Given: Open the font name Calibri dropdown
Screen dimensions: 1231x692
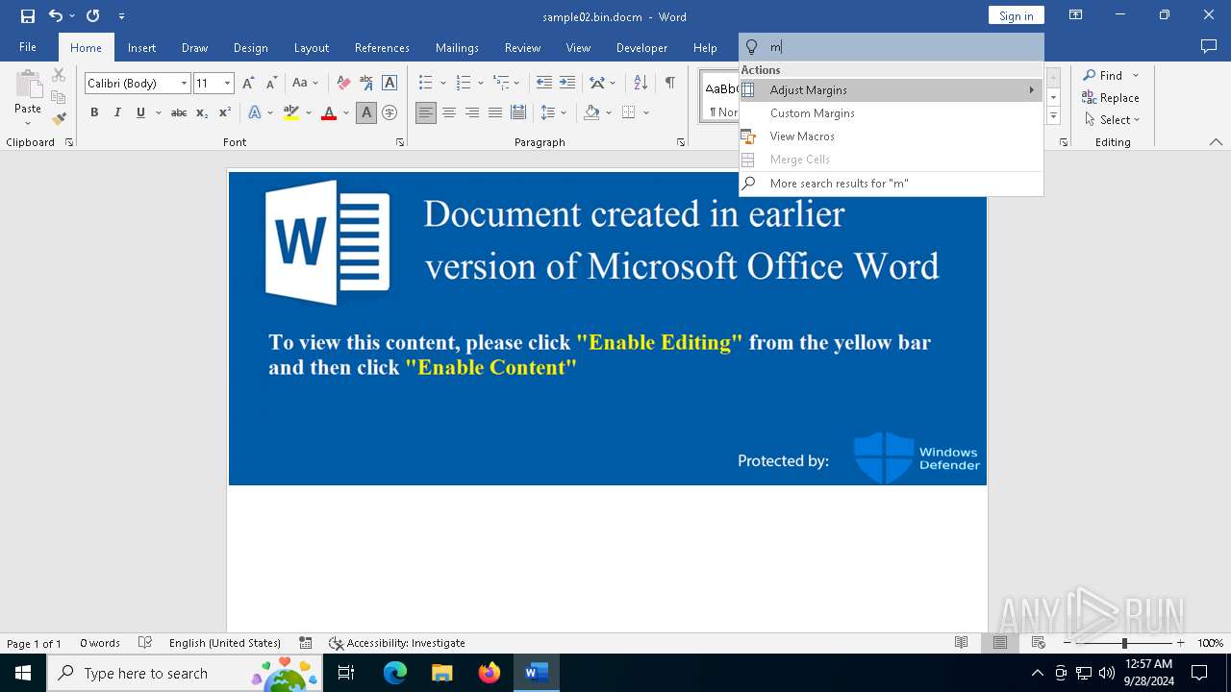Looking at the screenshot, I should [184, 84].
